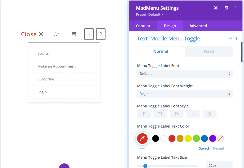The image size is (244, 168).
Task: Open the MadMenu Settings three-dot options
Action: tap(235, 8)
